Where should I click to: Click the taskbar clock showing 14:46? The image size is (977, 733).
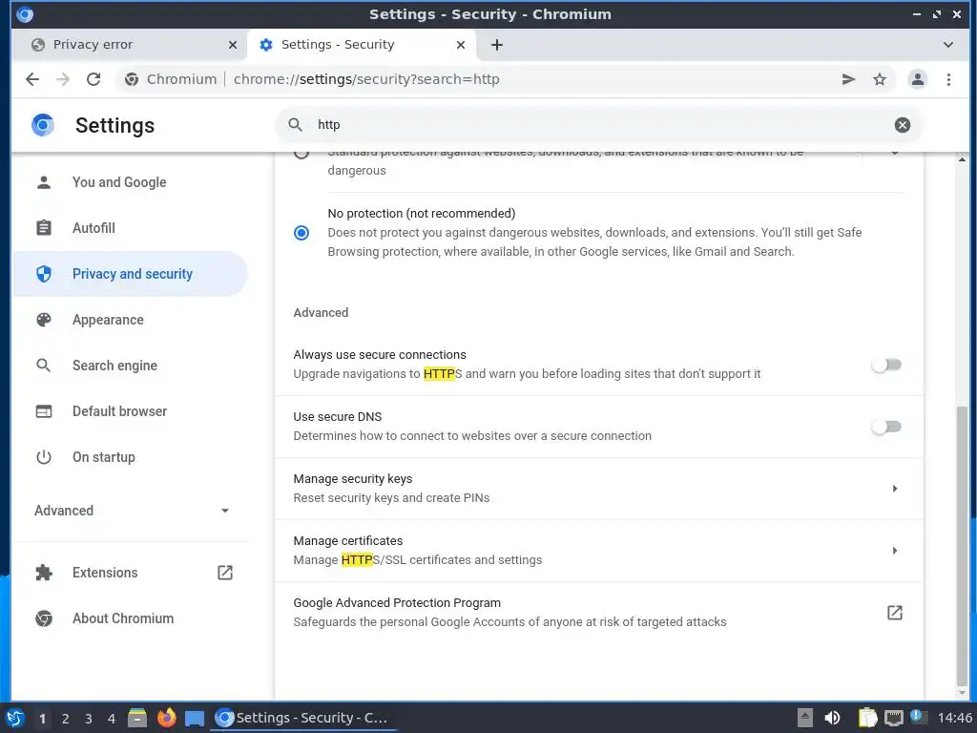[954, 718]
